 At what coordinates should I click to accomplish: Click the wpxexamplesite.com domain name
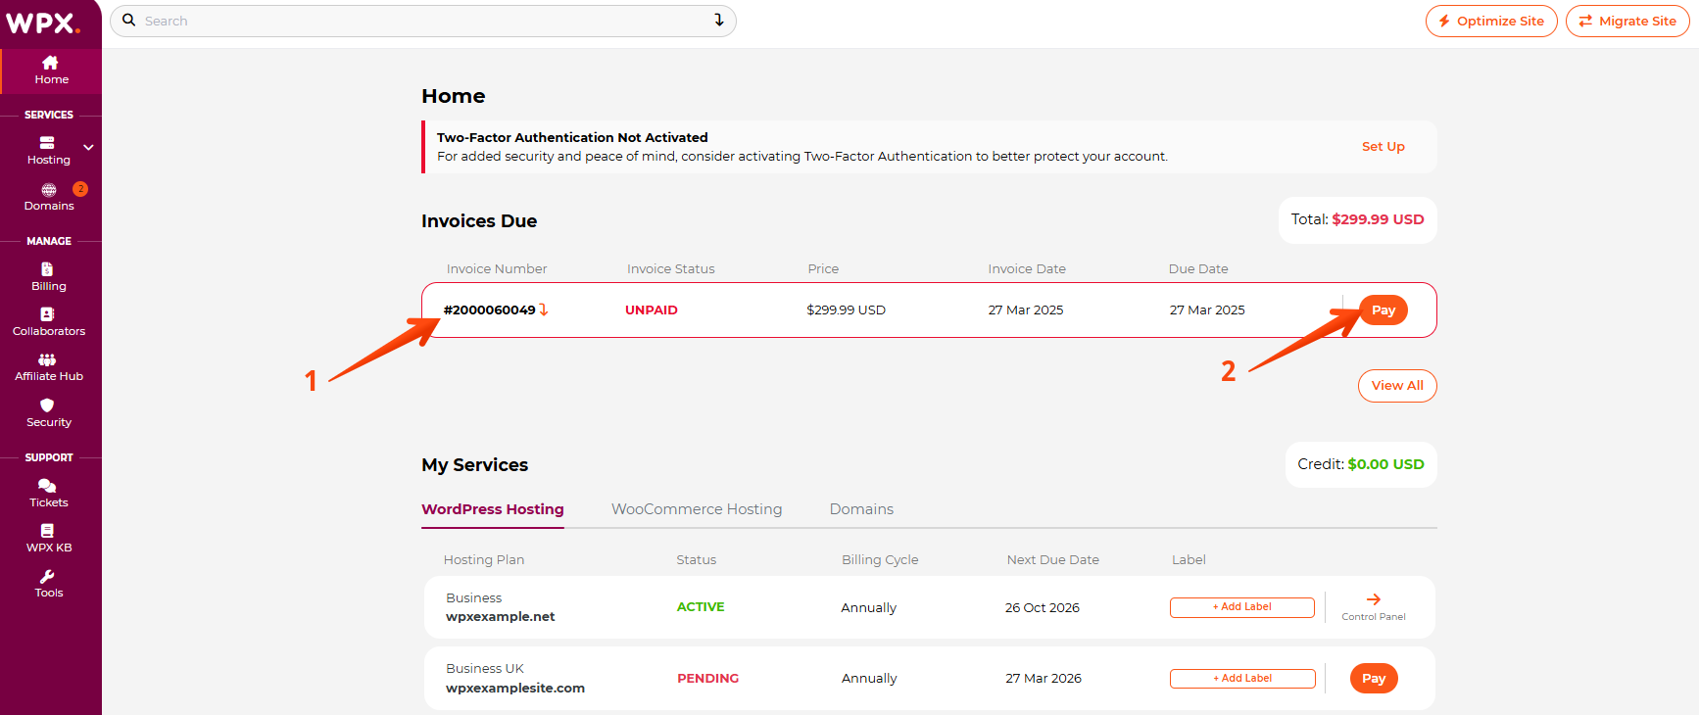point(514,689)
